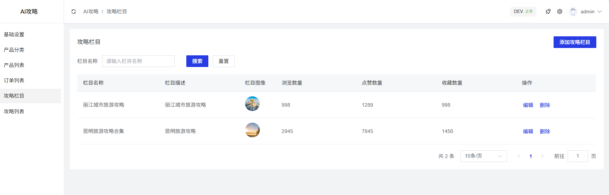Click the rocket icon in the header
Image resolution: width=609 pixels, height=195 pixels.
(x=548, y=12)
